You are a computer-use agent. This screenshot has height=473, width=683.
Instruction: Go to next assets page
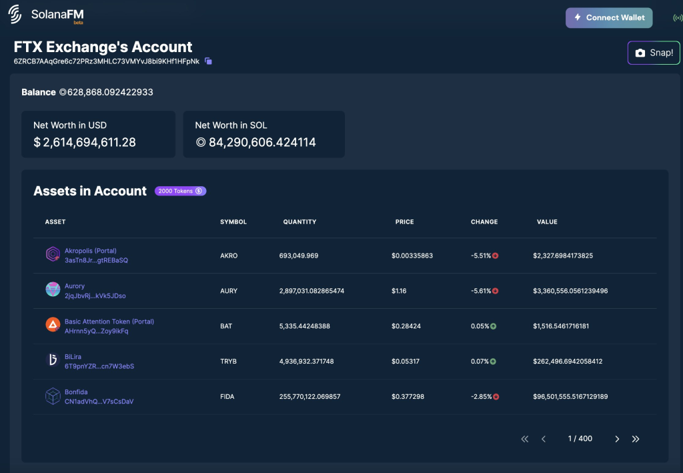pos(617,439)
